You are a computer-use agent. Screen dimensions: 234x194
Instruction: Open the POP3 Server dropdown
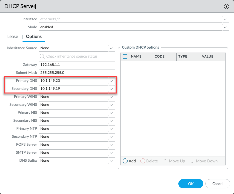tap(111, 145)
